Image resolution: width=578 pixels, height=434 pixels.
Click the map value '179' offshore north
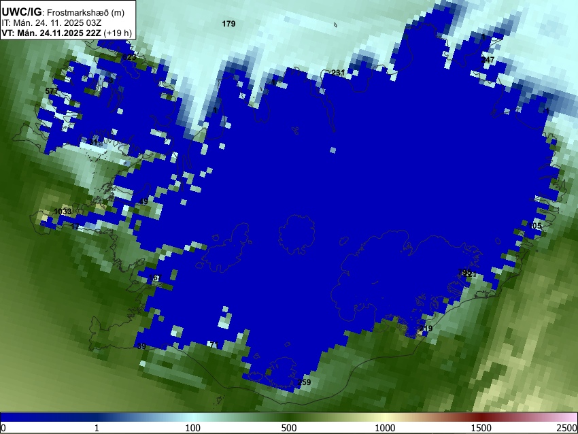[x=228, y=24]
